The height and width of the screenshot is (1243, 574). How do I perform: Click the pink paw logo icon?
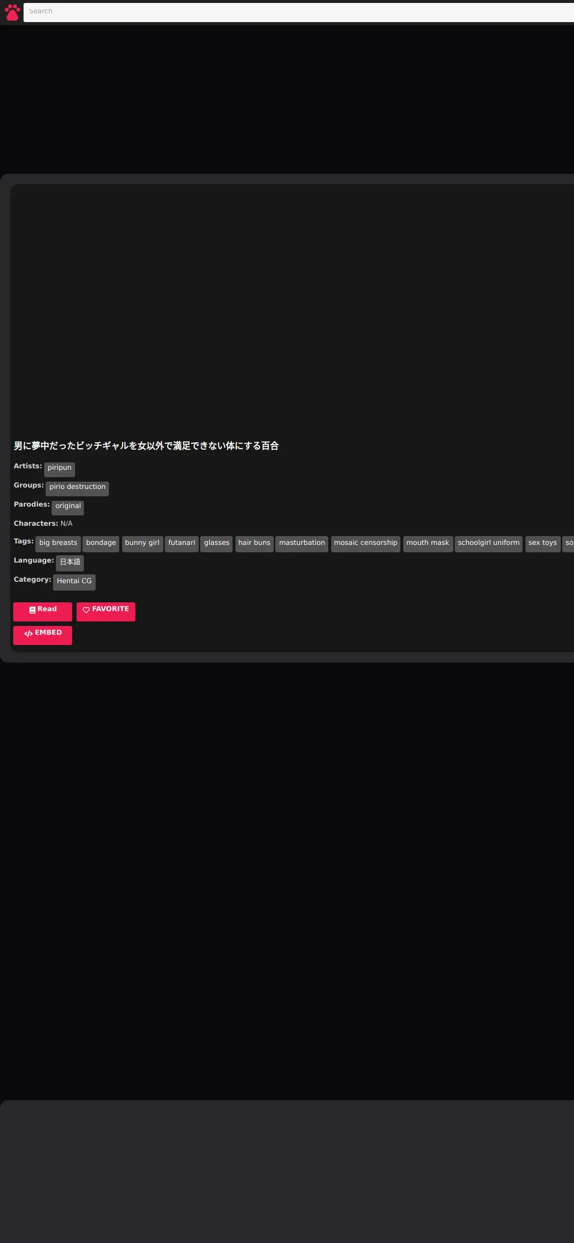pos(12,12)
